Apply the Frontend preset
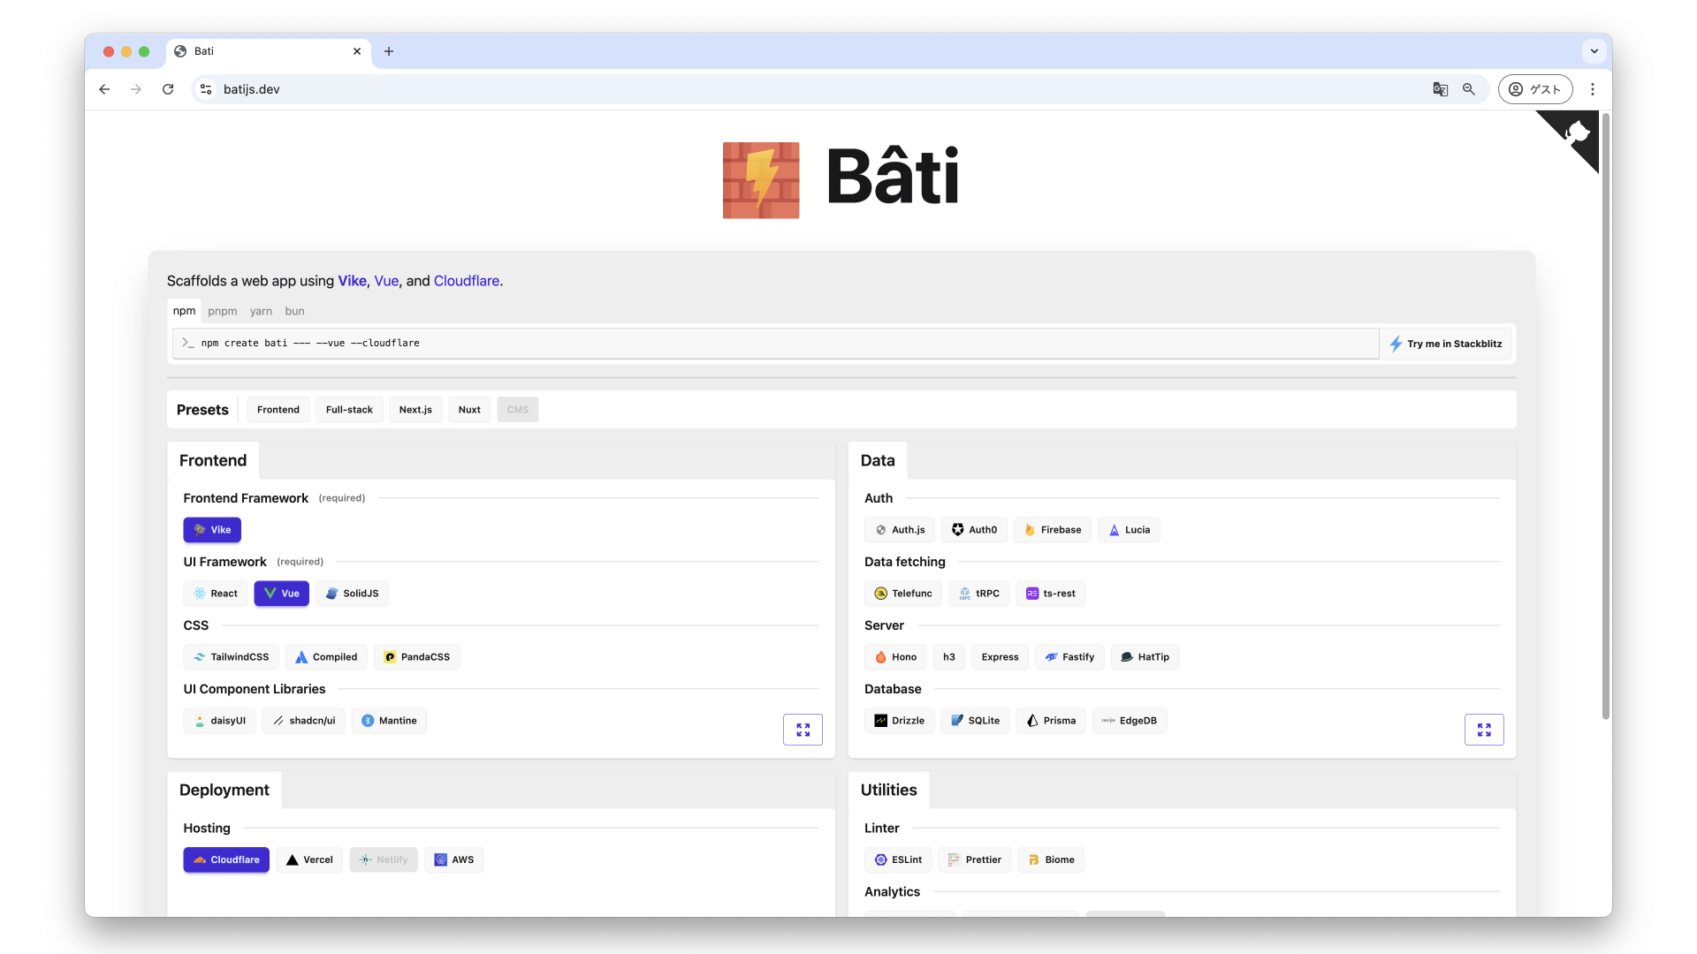 278,410
